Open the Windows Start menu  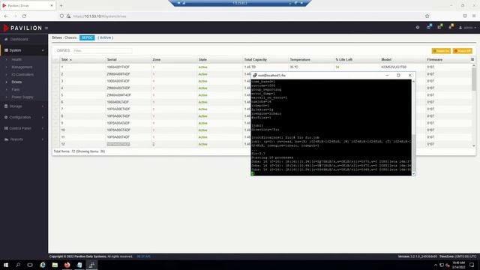(x=6, y=265)
